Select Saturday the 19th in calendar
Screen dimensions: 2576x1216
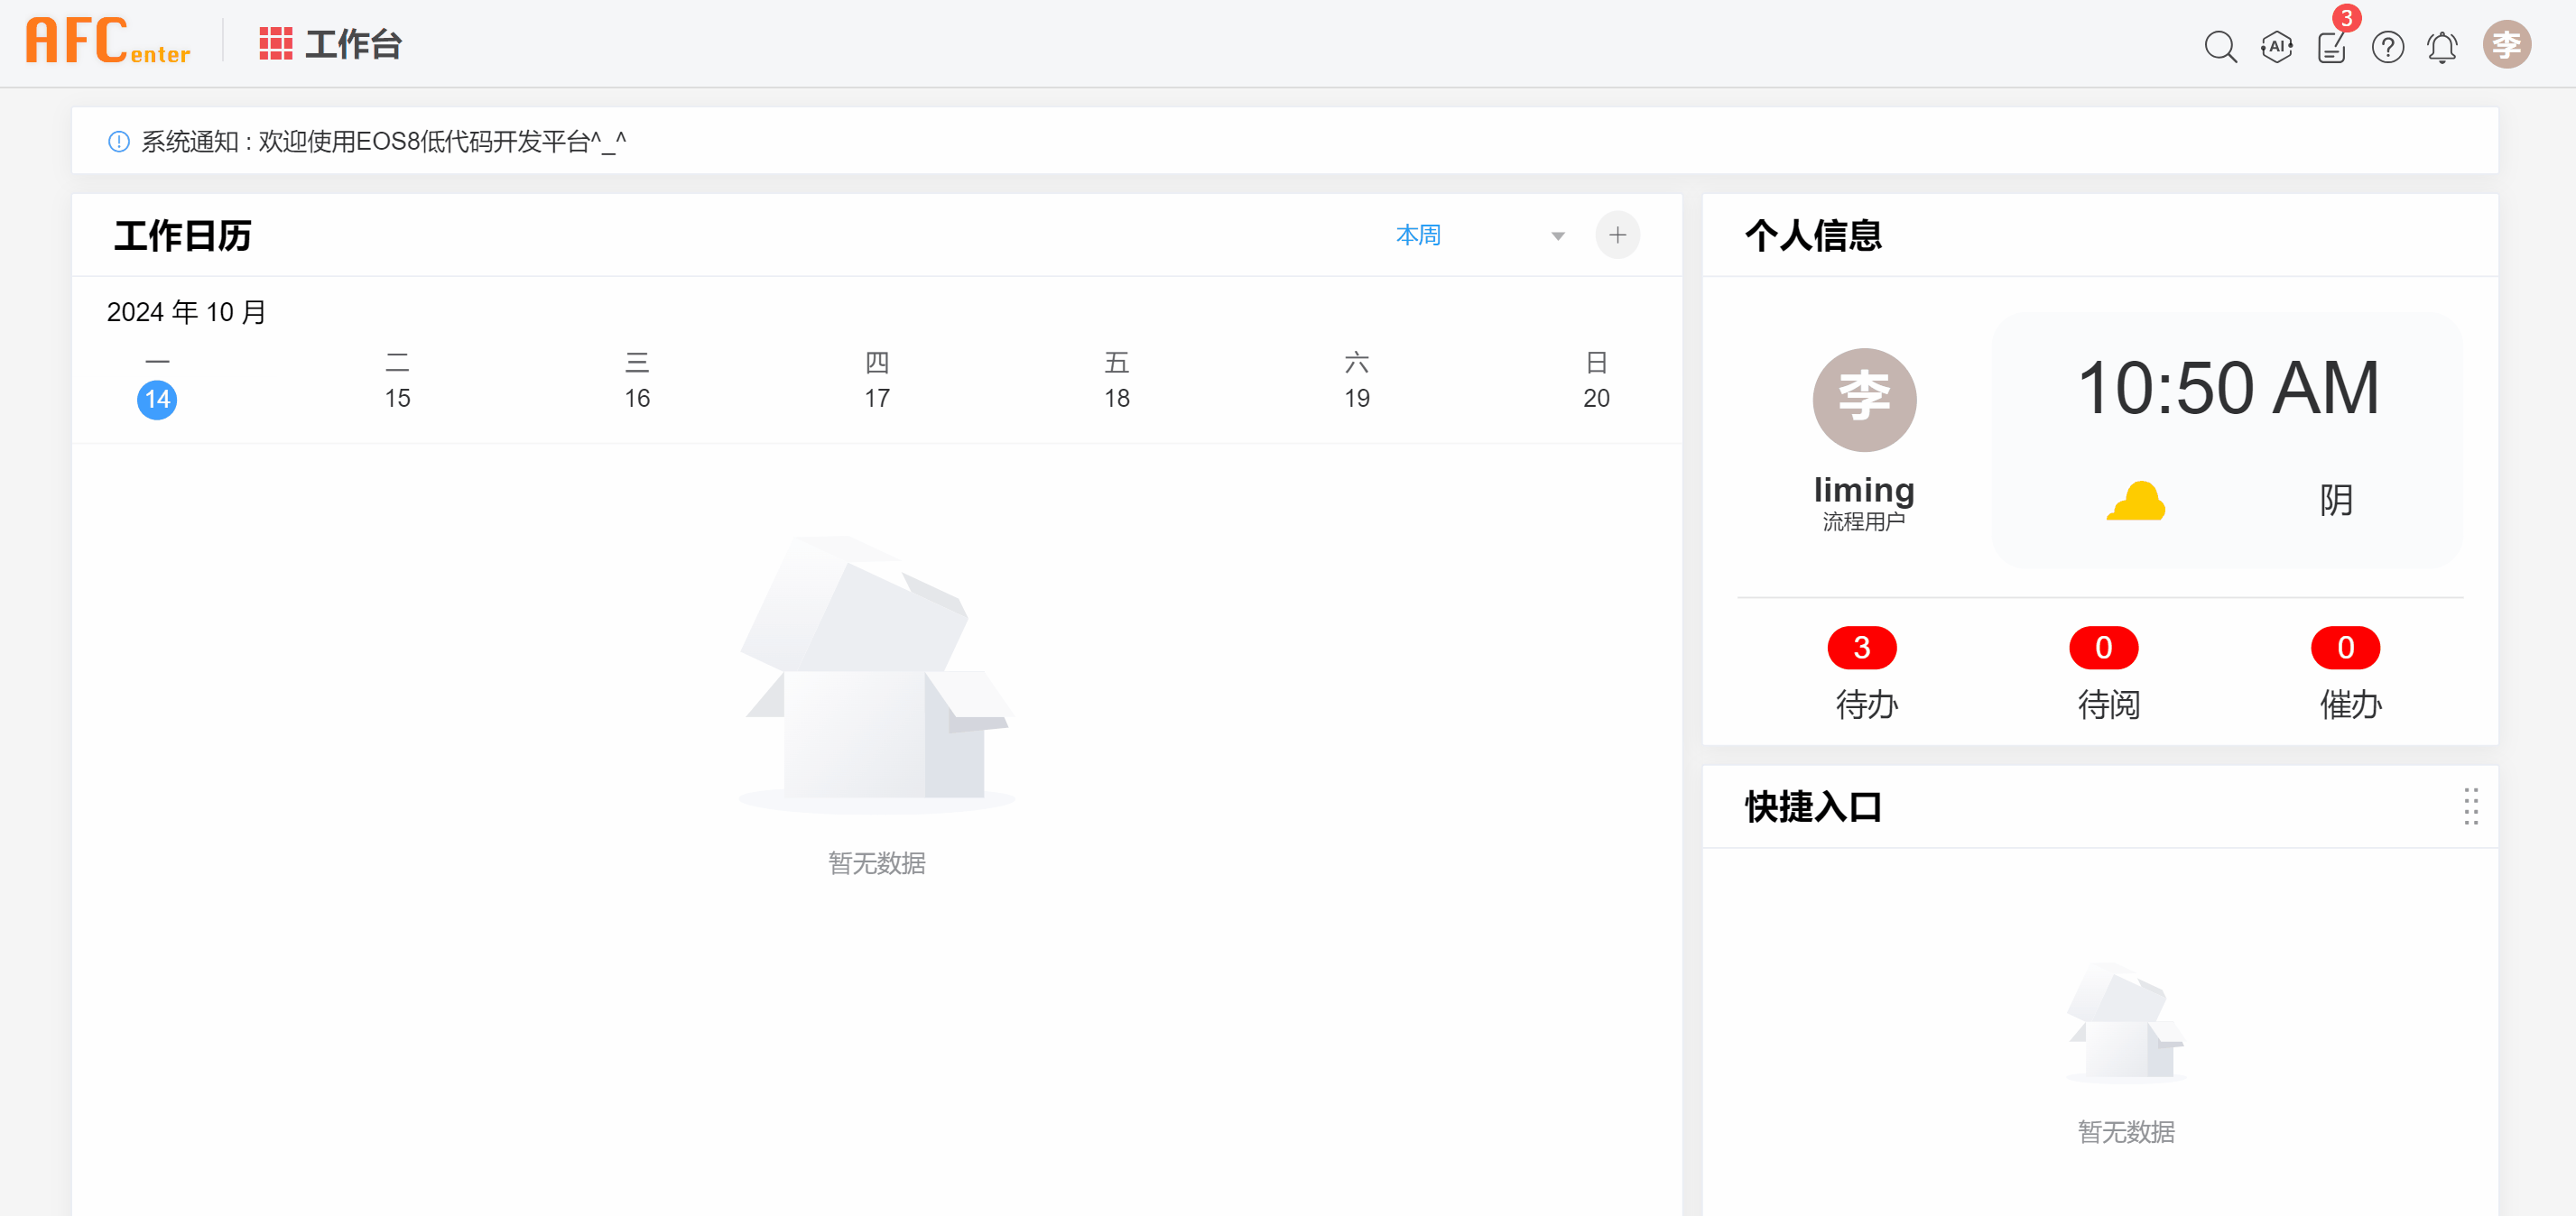(1356, 398)
